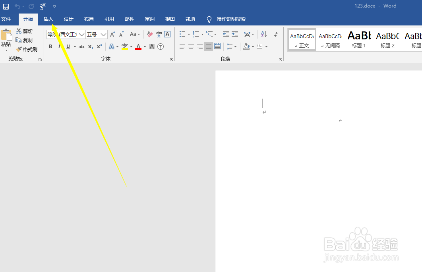Select Format Painter (格式刷)
The height and width of the screenshot is (272, 422).
point(27,49)
